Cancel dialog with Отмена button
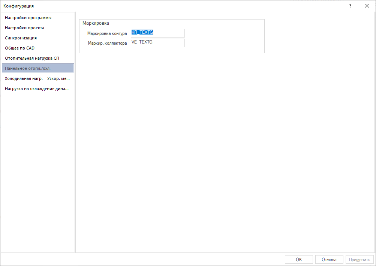Viewport: 376px width, 266px height. coord(329,260)
